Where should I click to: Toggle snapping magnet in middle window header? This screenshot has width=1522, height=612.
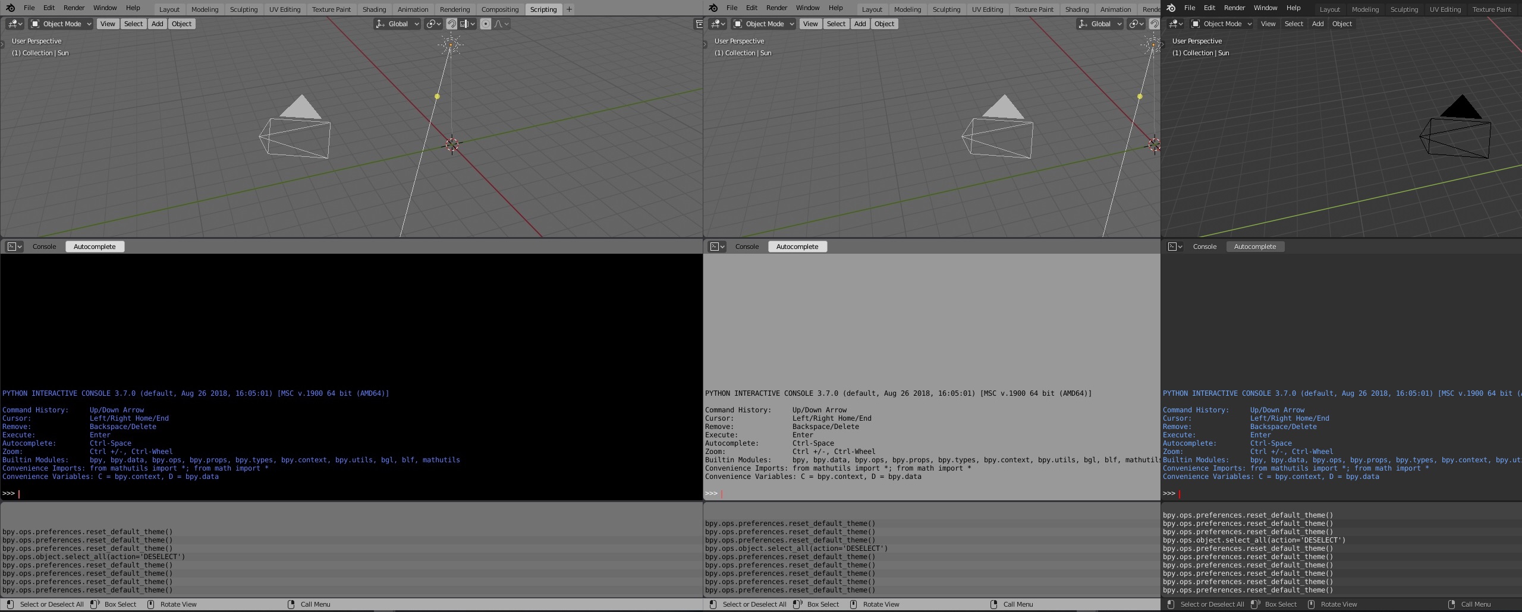coord(1154,24)
